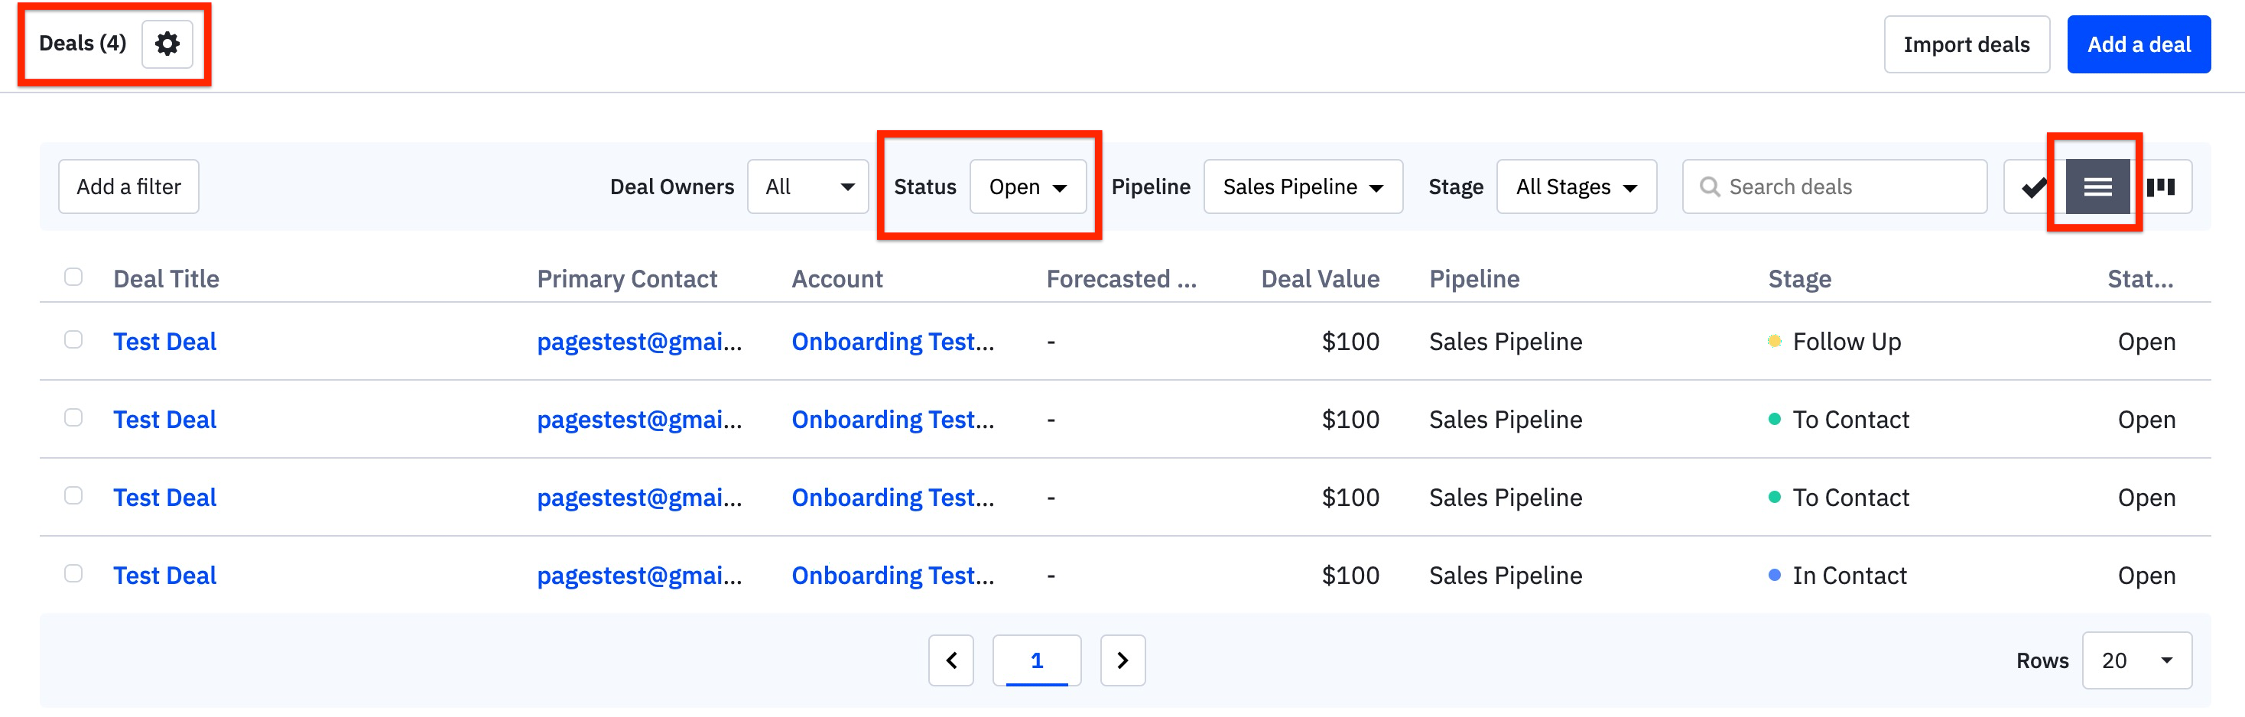Click the Stage column header
This screenshot has height=717, width=2245.
click(x=1798, y=279)
